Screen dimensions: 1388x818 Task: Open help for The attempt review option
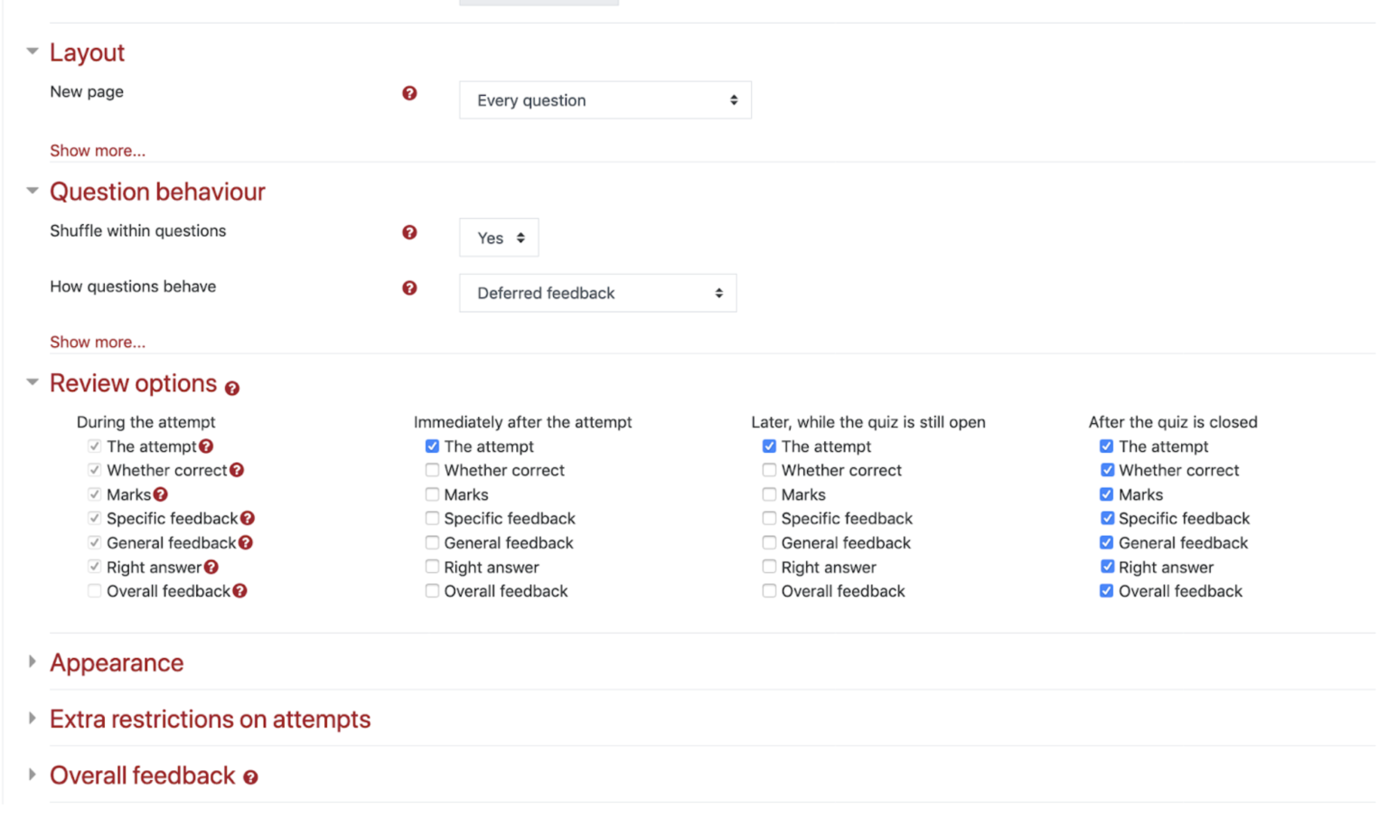[x=207, y=446]
